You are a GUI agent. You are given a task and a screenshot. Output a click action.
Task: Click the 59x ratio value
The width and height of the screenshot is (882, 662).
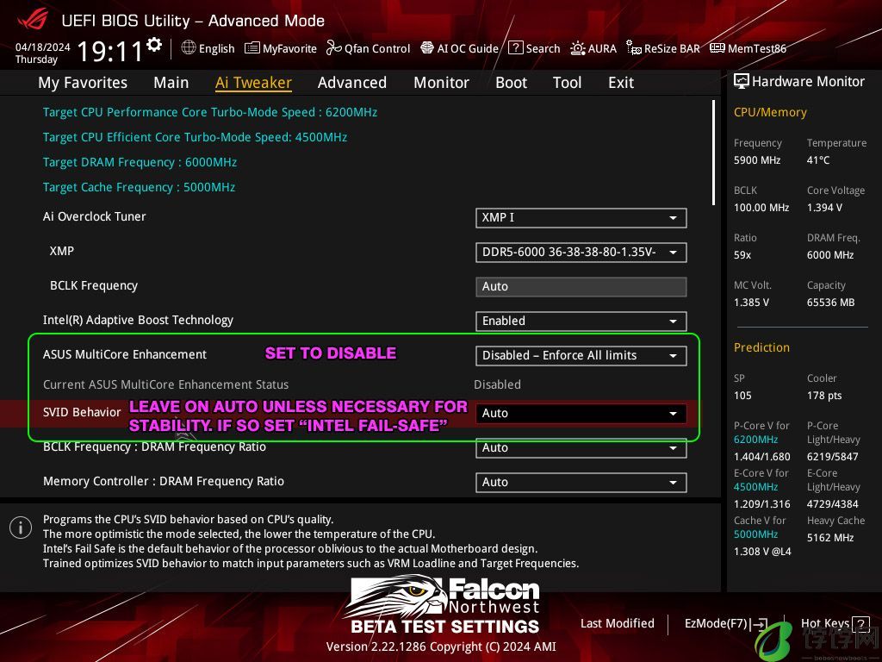pos(742,255)
